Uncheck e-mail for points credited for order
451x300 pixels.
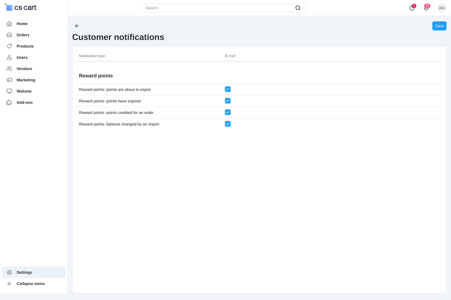[x=228, y=112]
